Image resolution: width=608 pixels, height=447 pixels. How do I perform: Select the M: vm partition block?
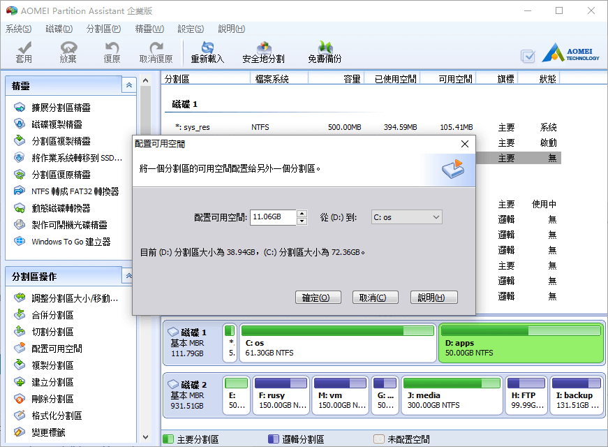point(340,395)
